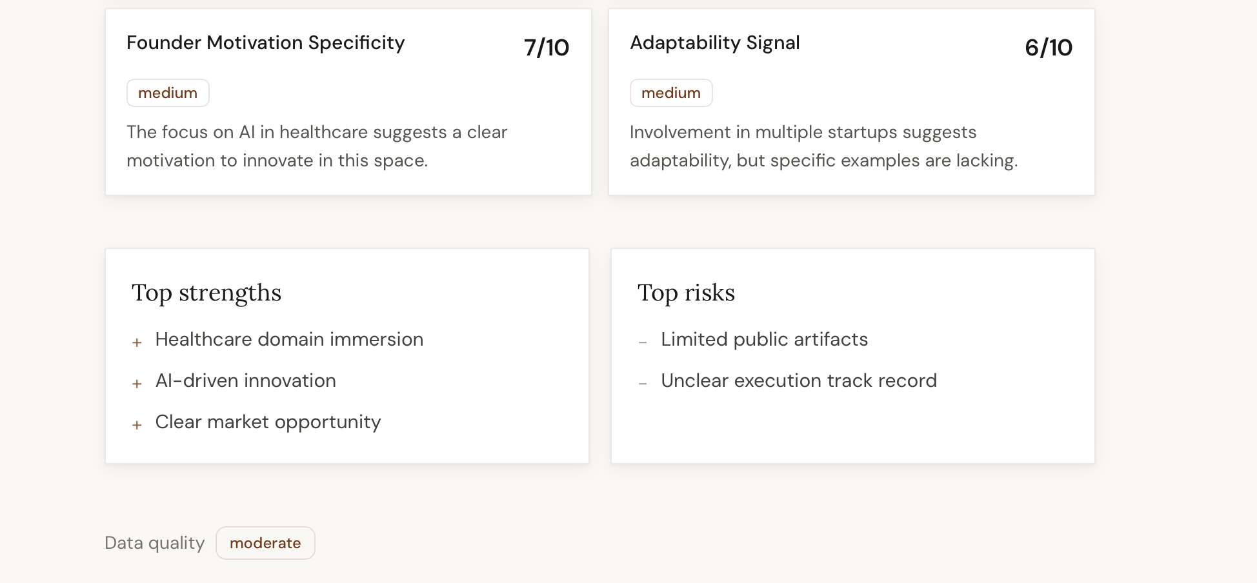
Task: Select the Founder Motivation Specificity card title
Action: [x=266, y=43]
